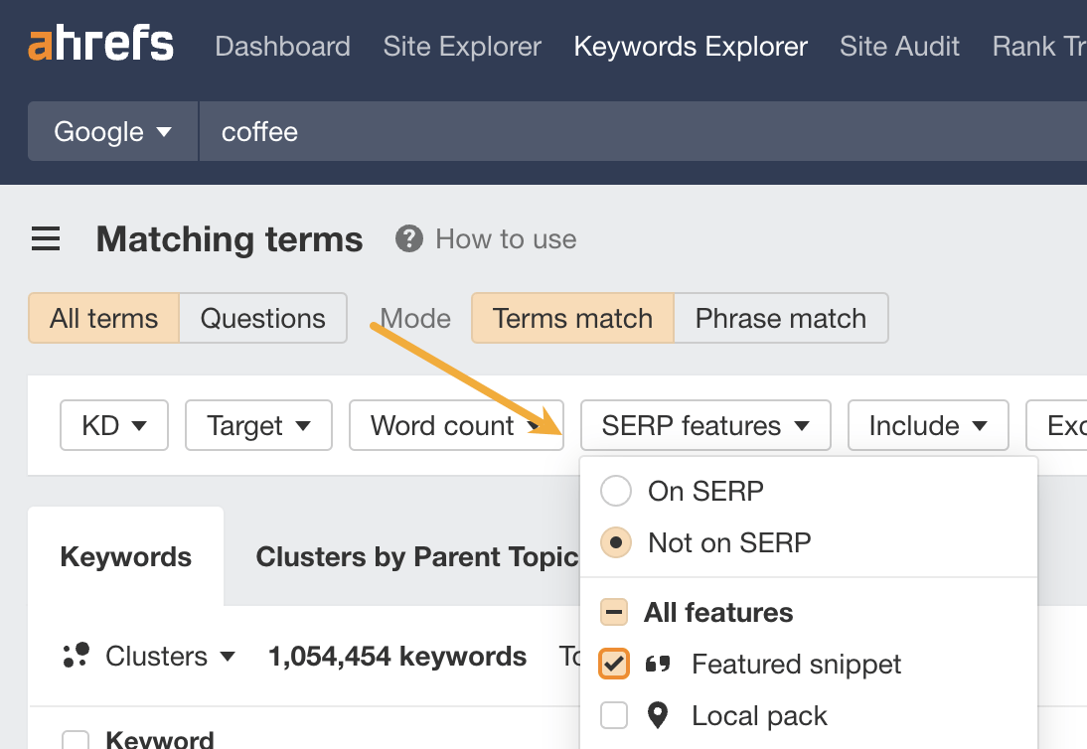1087x749 pixels.
Task: Expand the Word count filter
Action: pos(456,425)
